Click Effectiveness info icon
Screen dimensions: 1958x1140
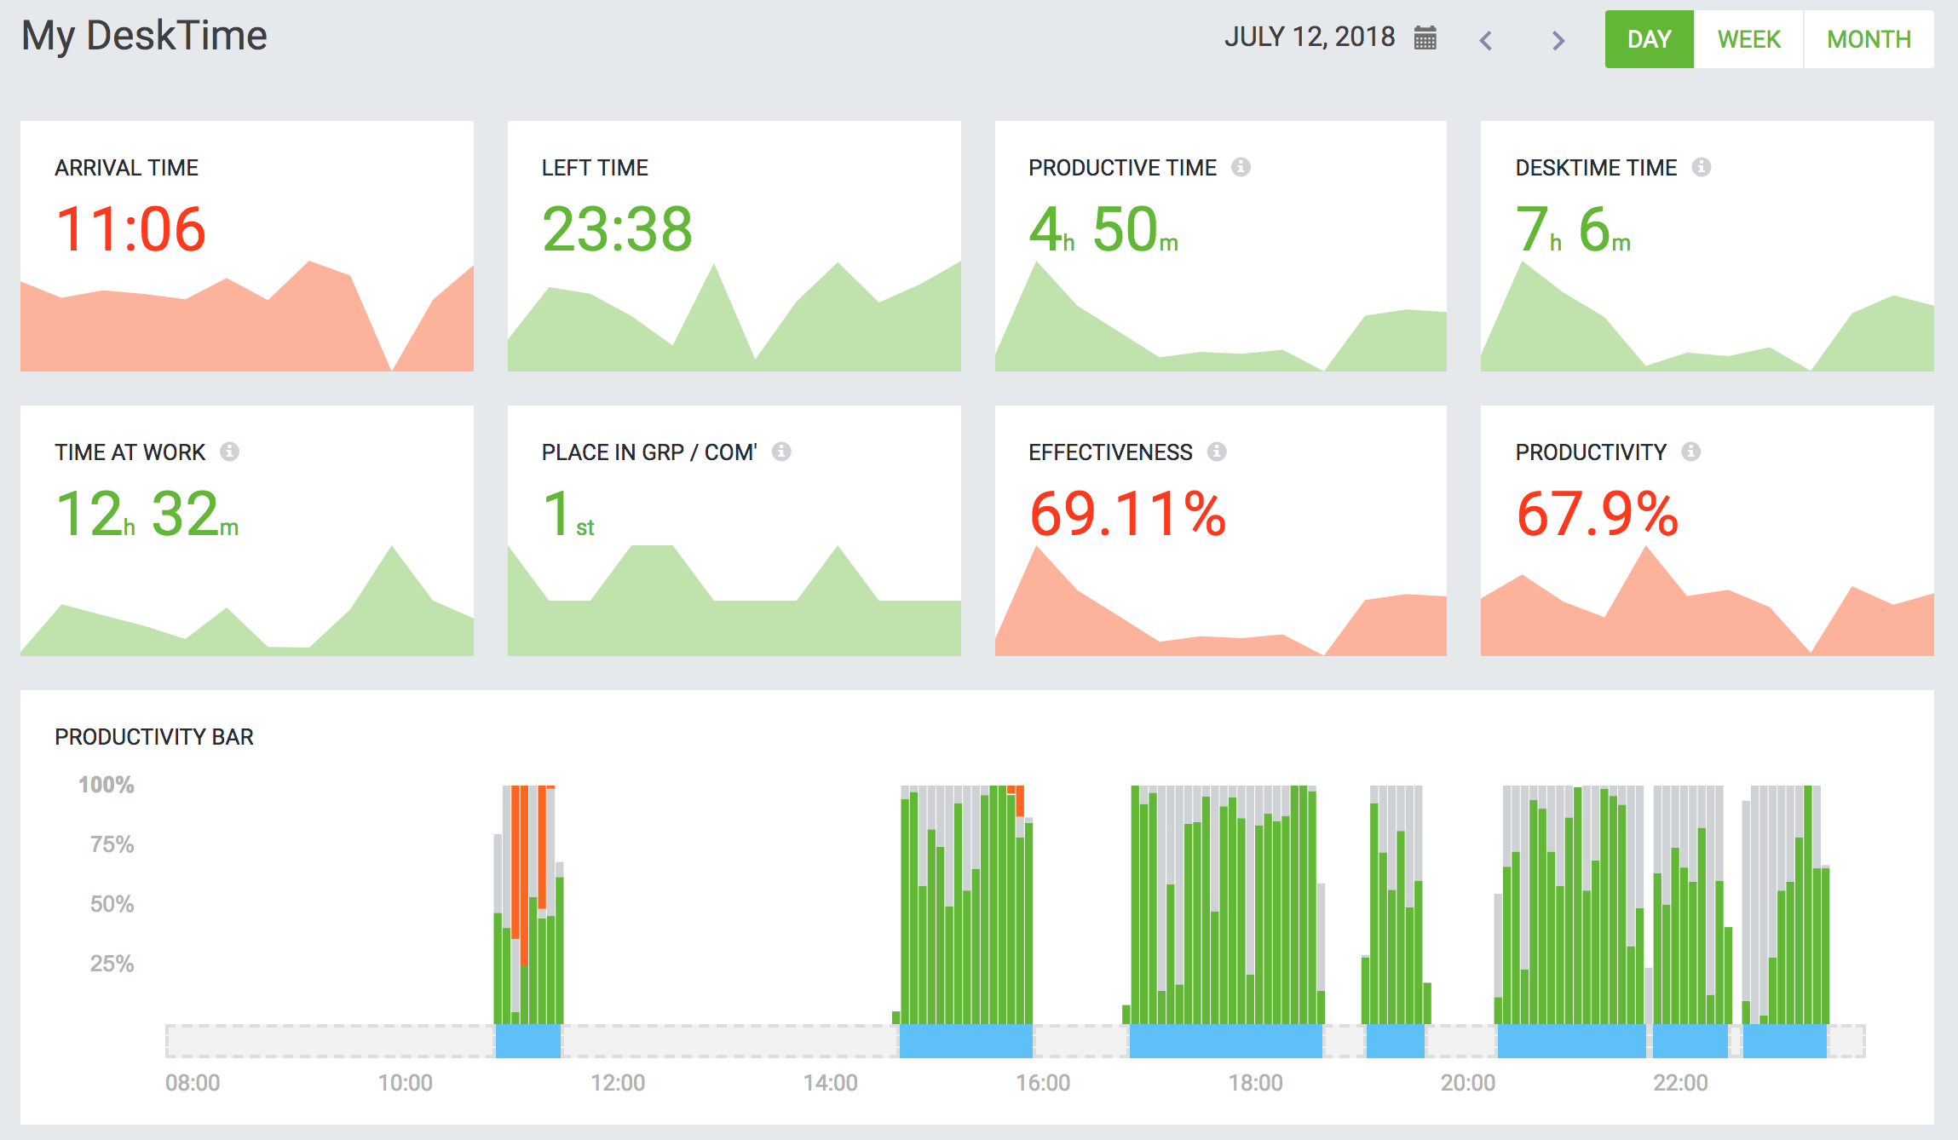pos(1217,452)
